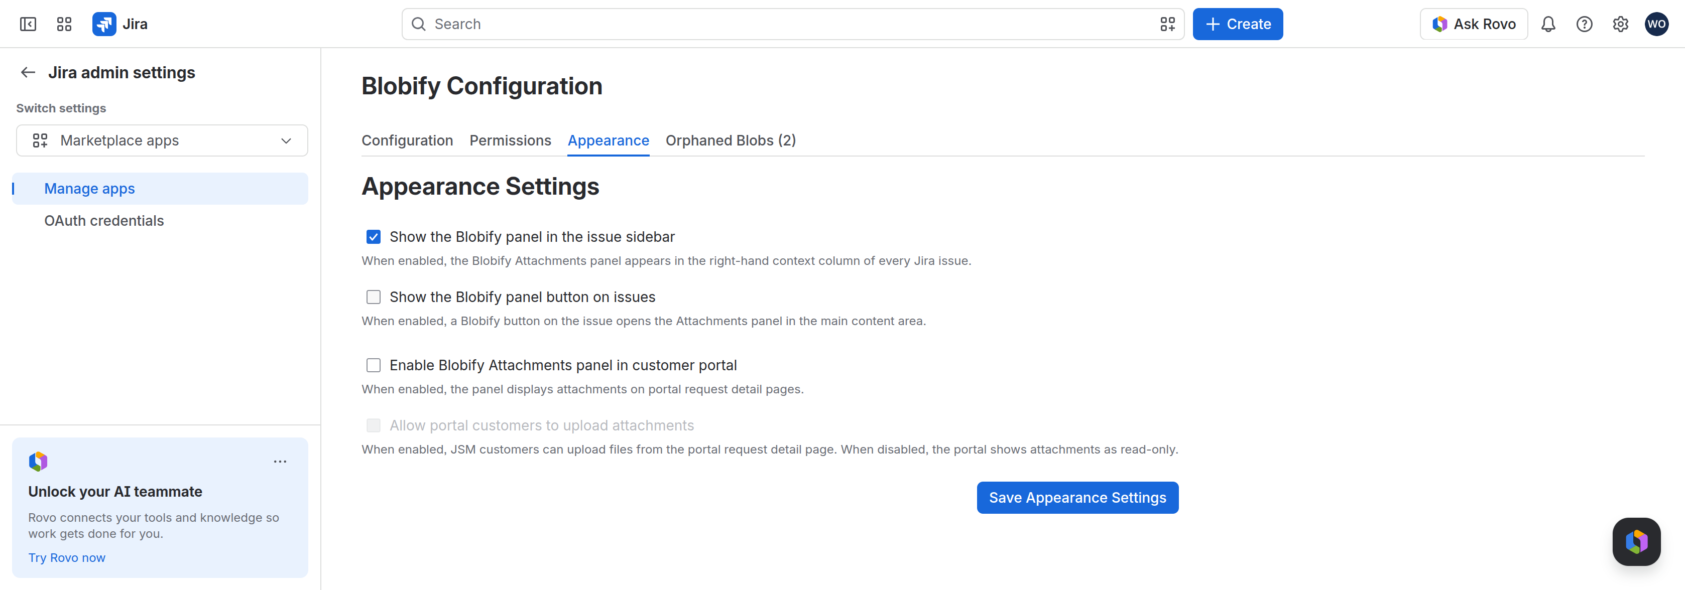Check Allow portal customers to upload attachments
Screen dimensions: 1685x590
(374, 425)
